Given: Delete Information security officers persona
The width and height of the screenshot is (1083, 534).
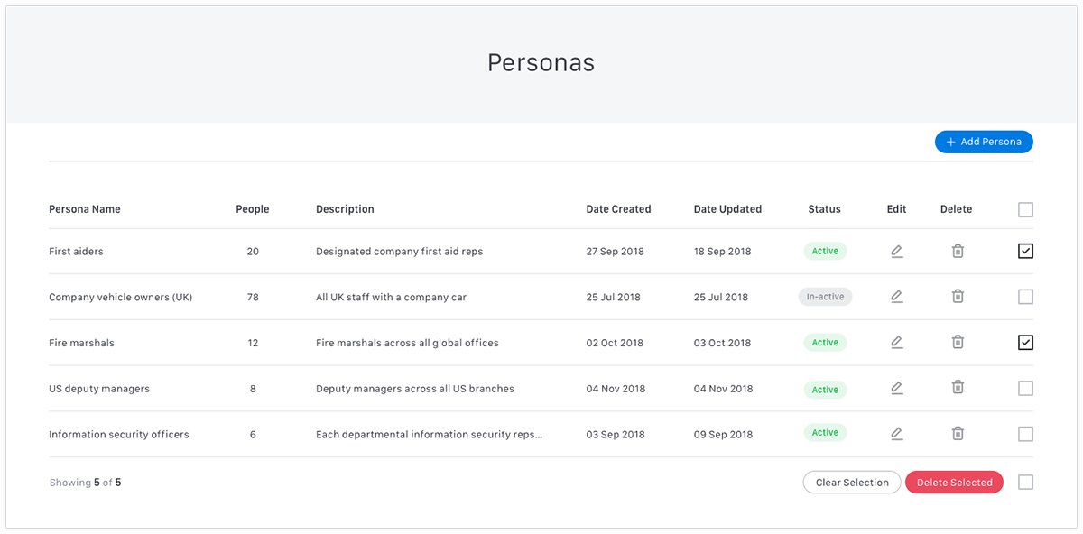Looking at the screenshot, I should click(958, 434).
